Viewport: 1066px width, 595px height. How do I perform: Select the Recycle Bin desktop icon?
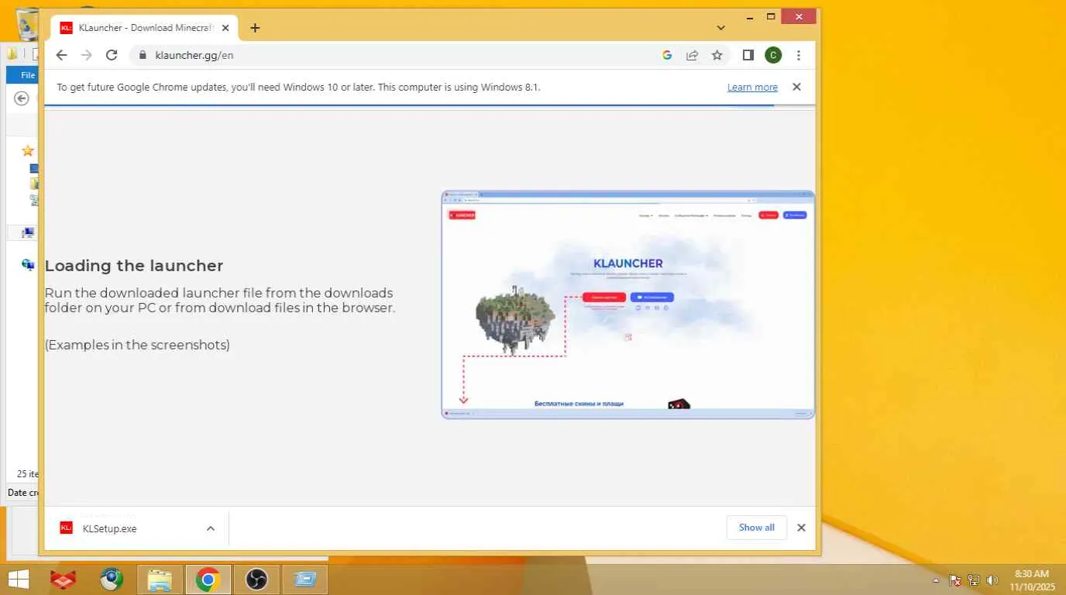[28, 23]
